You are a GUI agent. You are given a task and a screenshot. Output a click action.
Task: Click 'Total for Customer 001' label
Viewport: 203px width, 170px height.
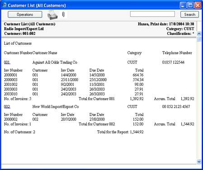97,99
